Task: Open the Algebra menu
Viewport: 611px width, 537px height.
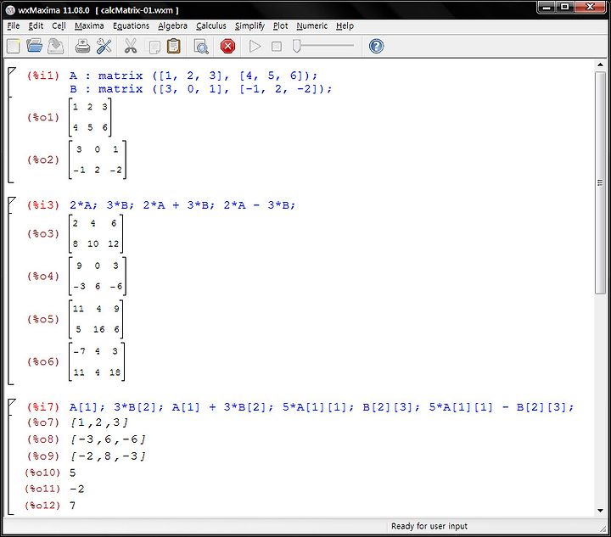Action: coord(172,25)
